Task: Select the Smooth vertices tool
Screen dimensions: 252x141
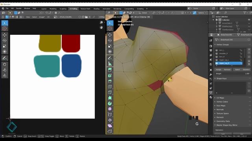Action: [110, 109]
